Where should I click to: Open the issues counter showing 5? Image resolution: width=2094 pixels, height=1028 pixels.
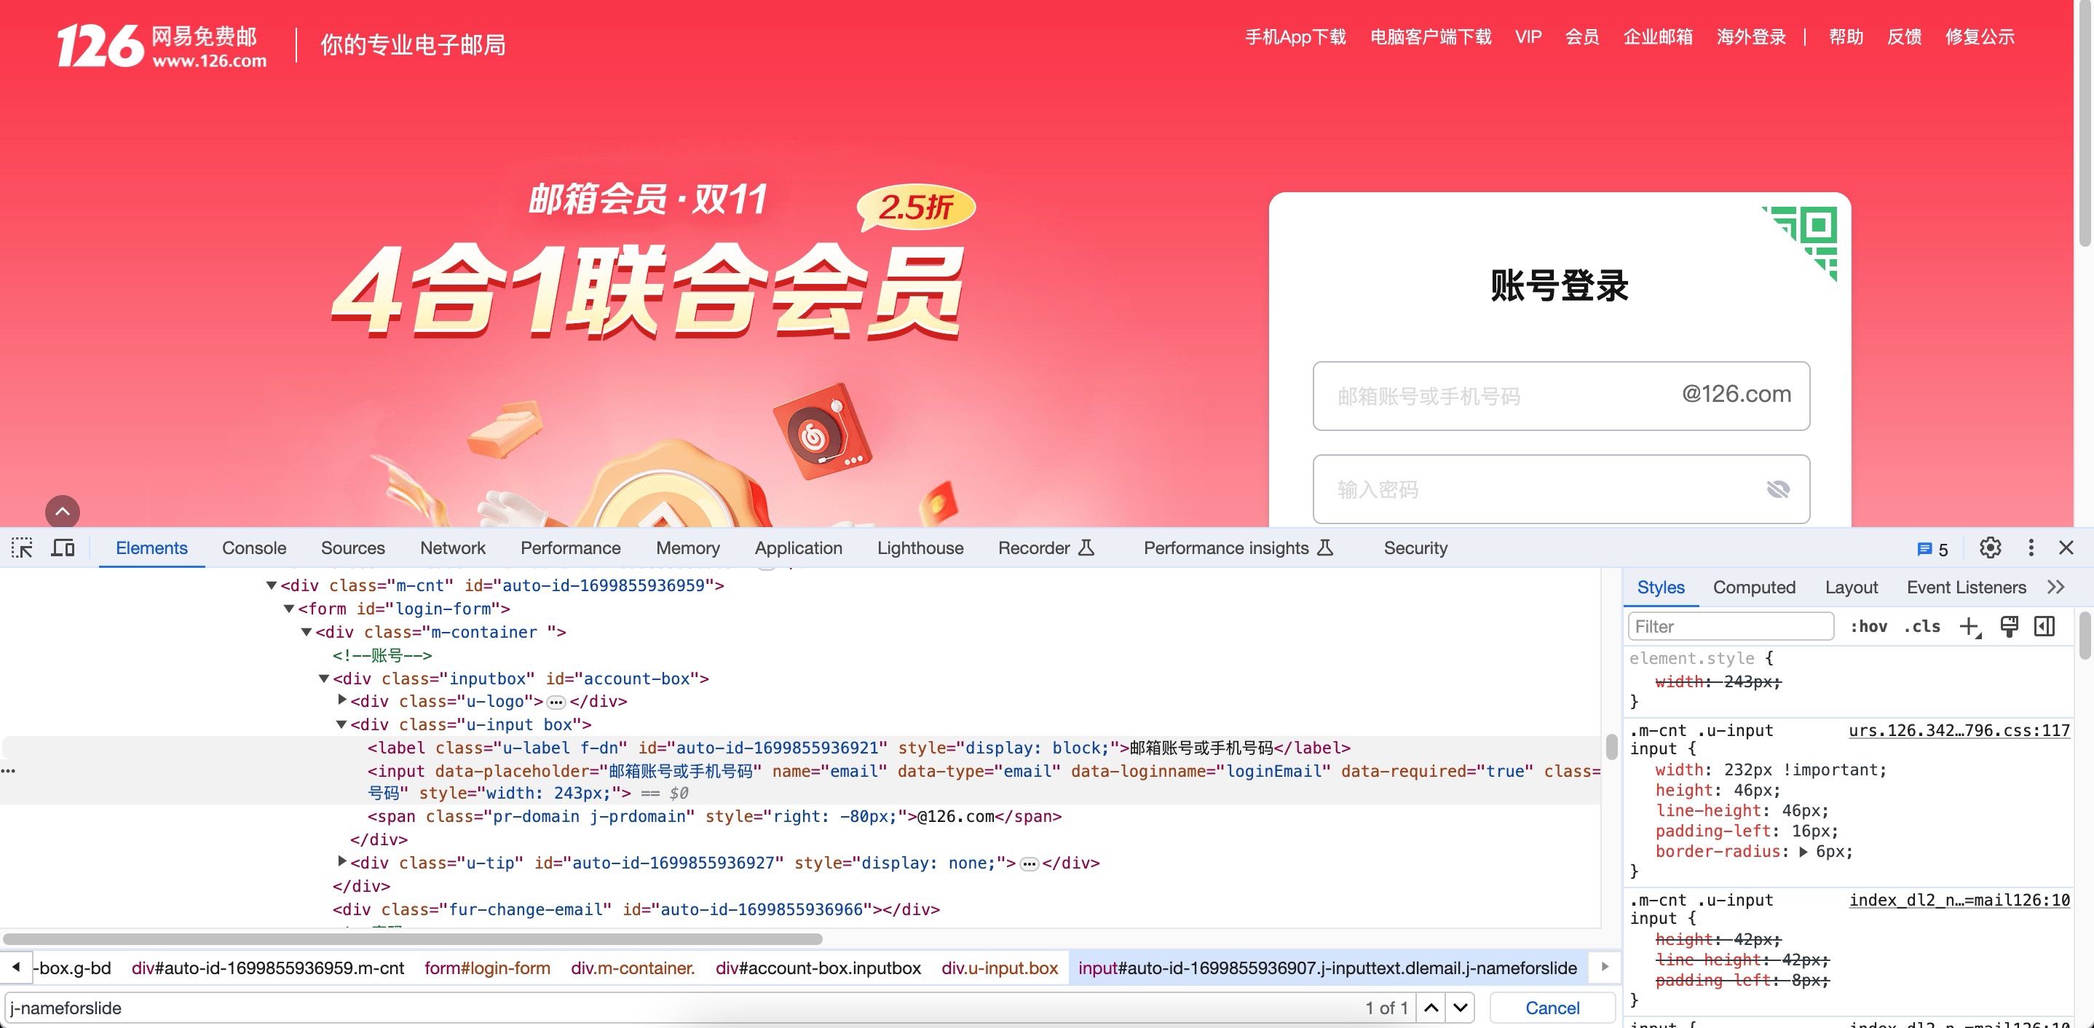click(1932, 550)
